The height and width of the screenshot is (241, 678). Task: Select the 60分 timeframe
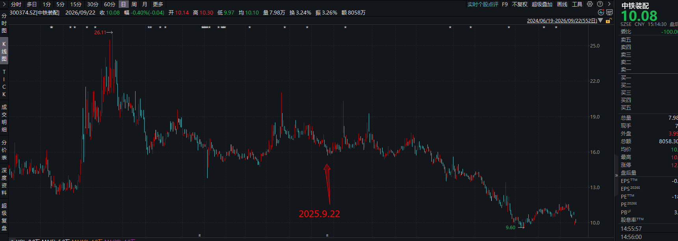tap(110, 4)
